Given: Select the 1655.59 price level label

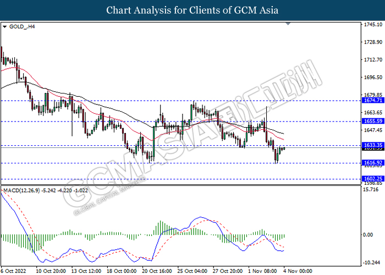Looking at the screenshot, I should (x=373, y=121).
